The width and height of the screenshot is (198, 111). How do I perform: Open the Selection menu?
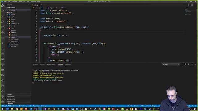(15, 2)
